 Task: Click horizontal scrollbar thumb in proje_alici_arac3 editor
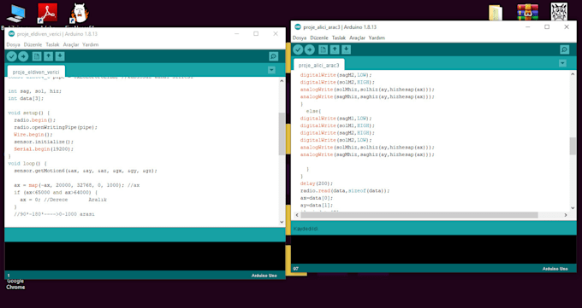tap(419, 215)
